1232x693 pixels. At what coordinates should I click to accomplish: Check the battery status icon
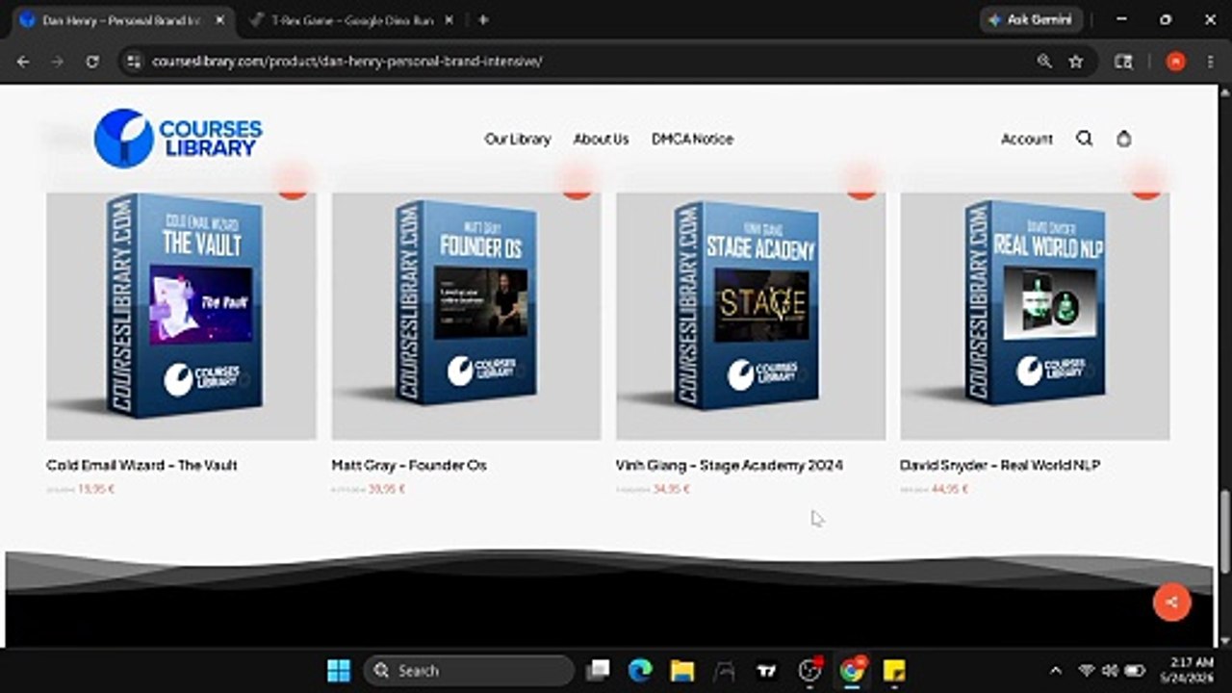click(1135, 670)
